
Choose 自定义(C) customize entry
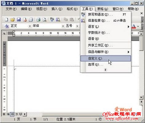point(106,58)
